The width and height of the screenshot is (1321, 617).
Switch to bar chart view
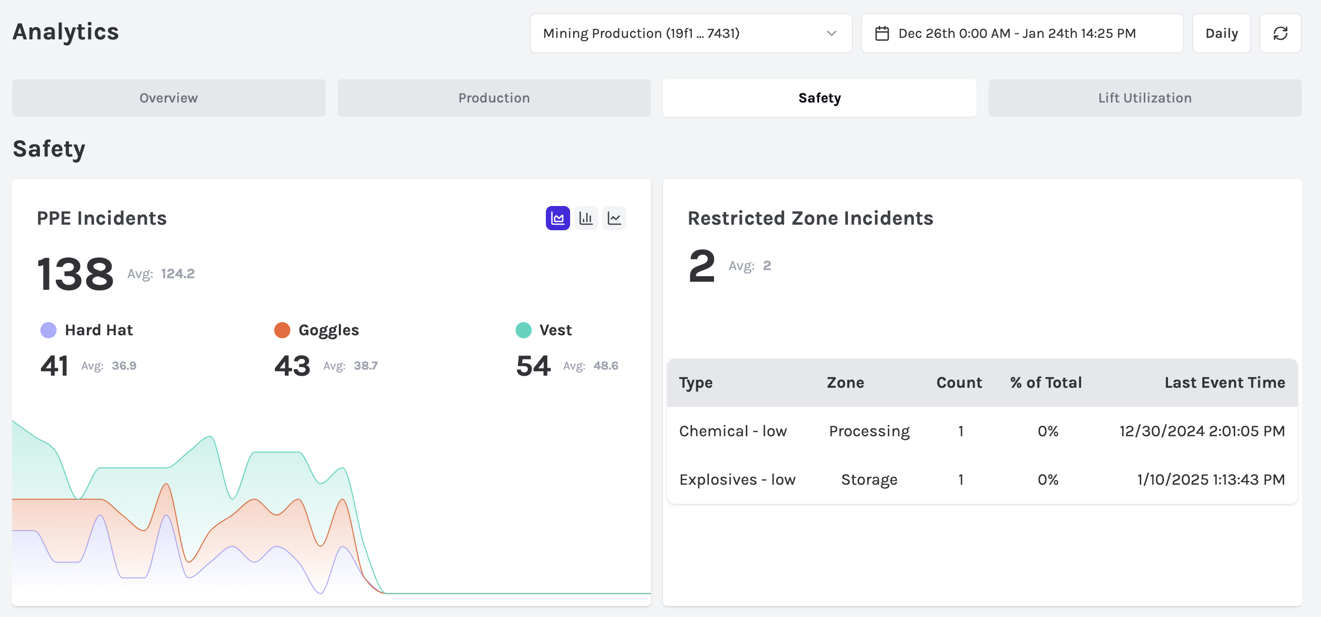tap(586, 219)
